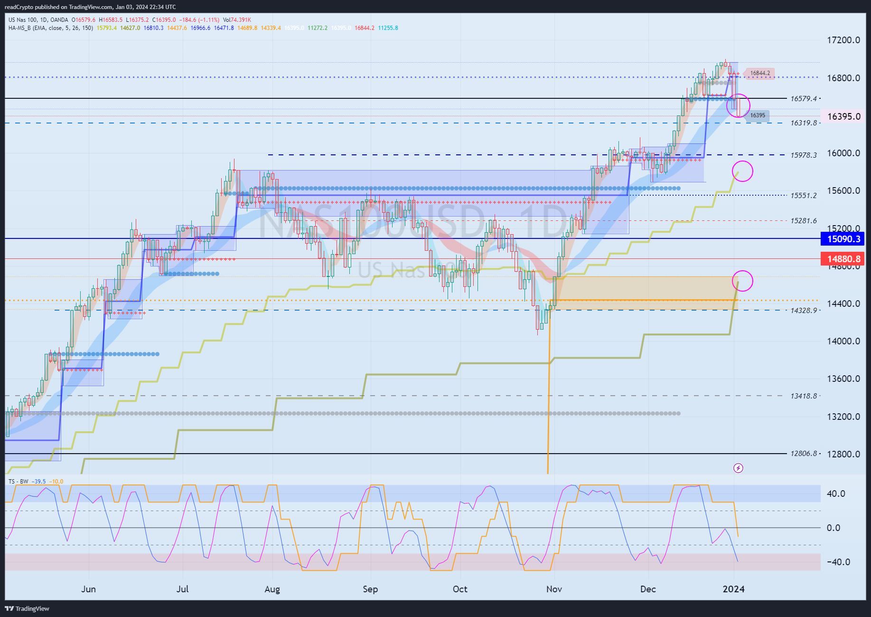Click the 14328.9 horizontal level label

[804, 311]
